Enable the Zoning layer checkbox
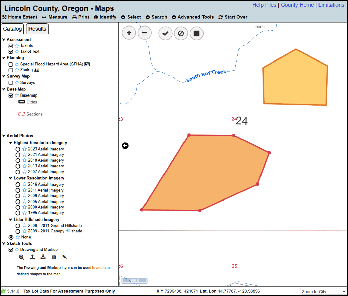348x296 pixels. [11, 70]
